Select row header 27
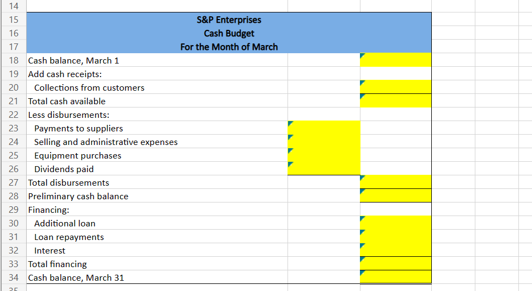Viewport: 532px width, 291px height. (x=14, y=182)
